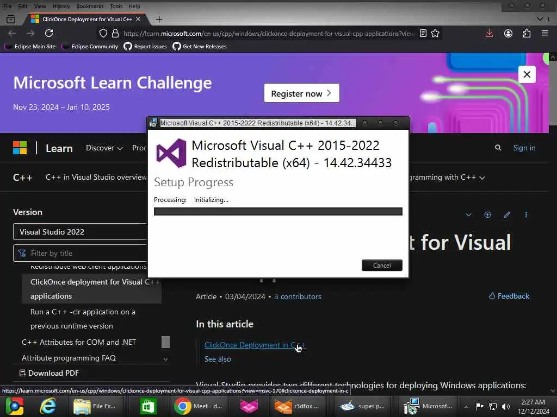Open the tracking protection shield icon
This screenshot has width=557, height=417.
[103, 33]
